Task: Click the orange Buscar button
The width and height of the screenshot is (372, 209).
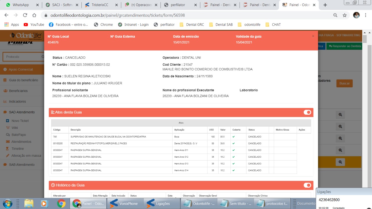Action: [344, 83]
